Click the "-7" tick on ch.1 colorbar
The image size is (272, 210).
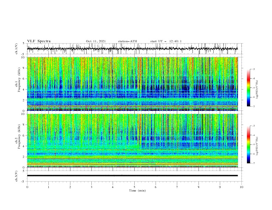(x=253, y=107)
